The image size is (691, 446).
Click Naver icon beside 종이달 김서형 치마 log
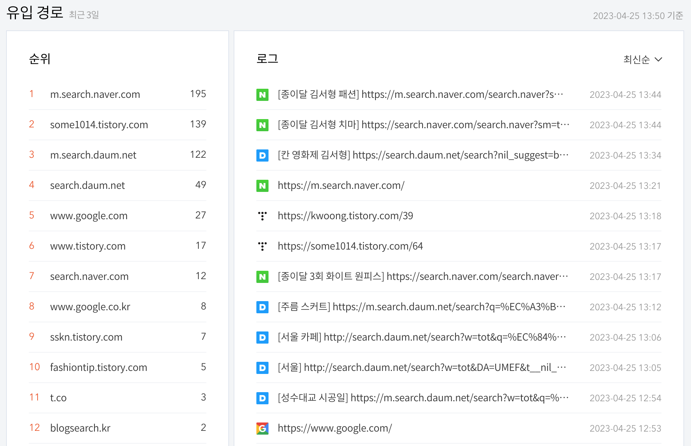tap(262, 125)
